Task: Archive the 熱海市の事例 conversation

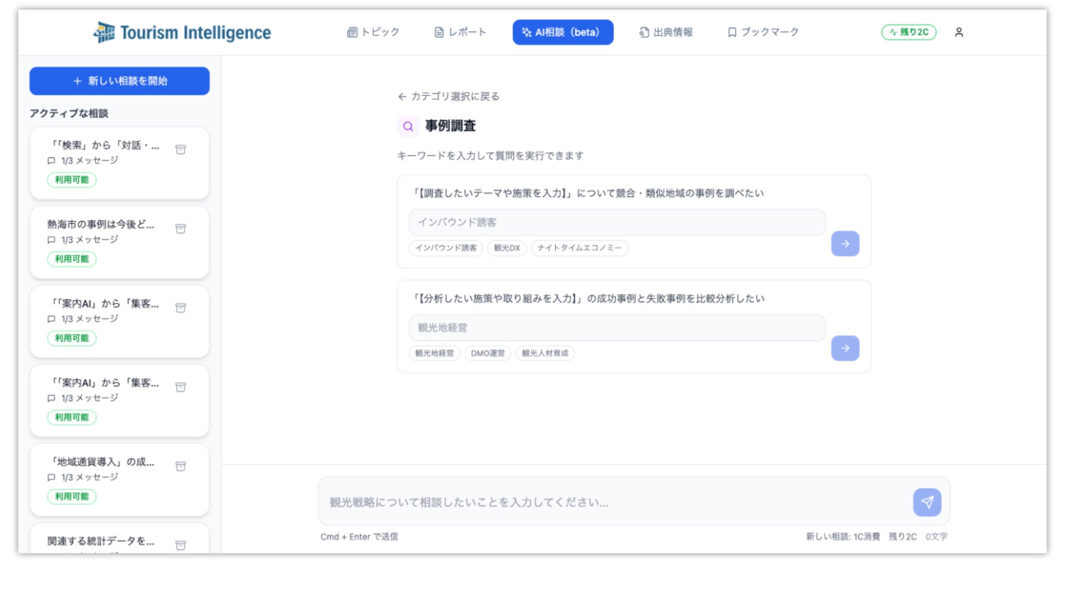Action: tap(180, 229)
